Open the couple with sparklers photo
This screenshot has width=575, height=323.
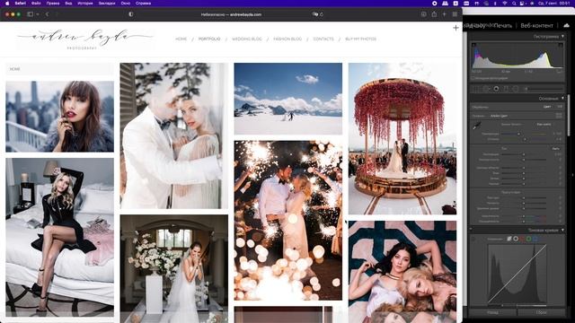coord(288,221)
